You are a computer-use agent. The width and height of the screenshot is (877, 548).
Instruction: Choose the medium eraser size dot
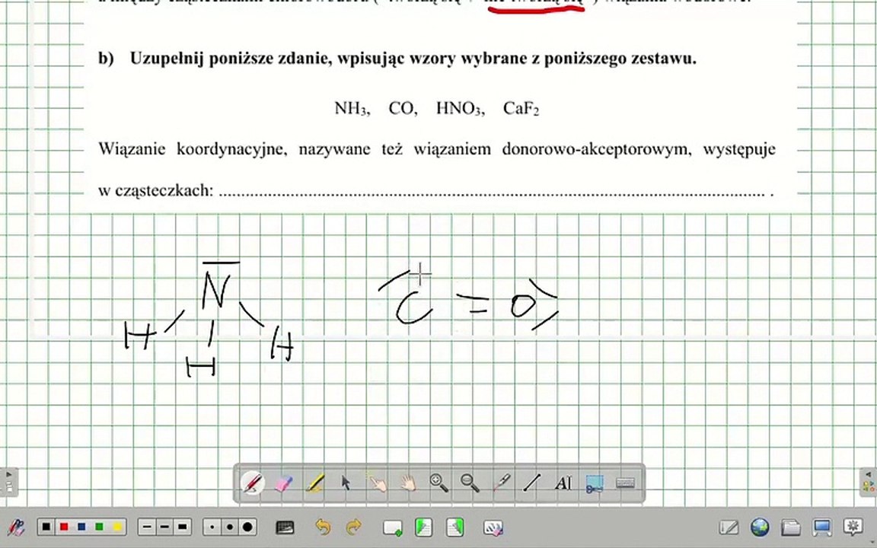tap(230, 527)
